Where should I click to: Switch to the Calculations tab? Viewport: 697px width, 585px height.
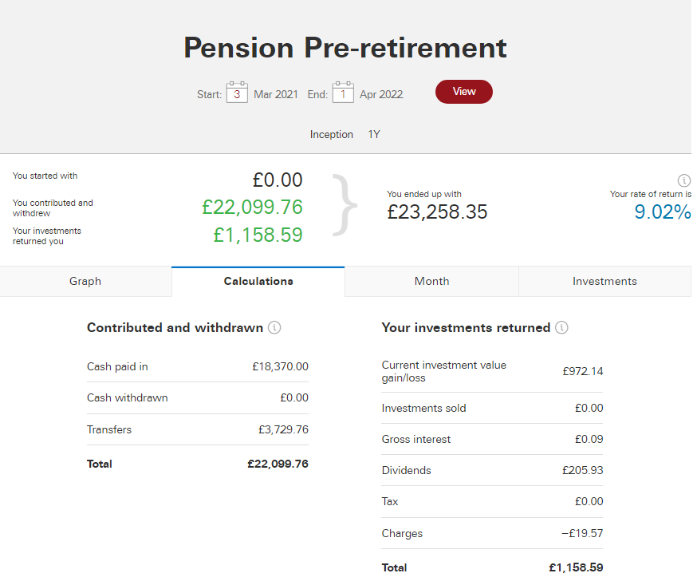click(258, 281)
